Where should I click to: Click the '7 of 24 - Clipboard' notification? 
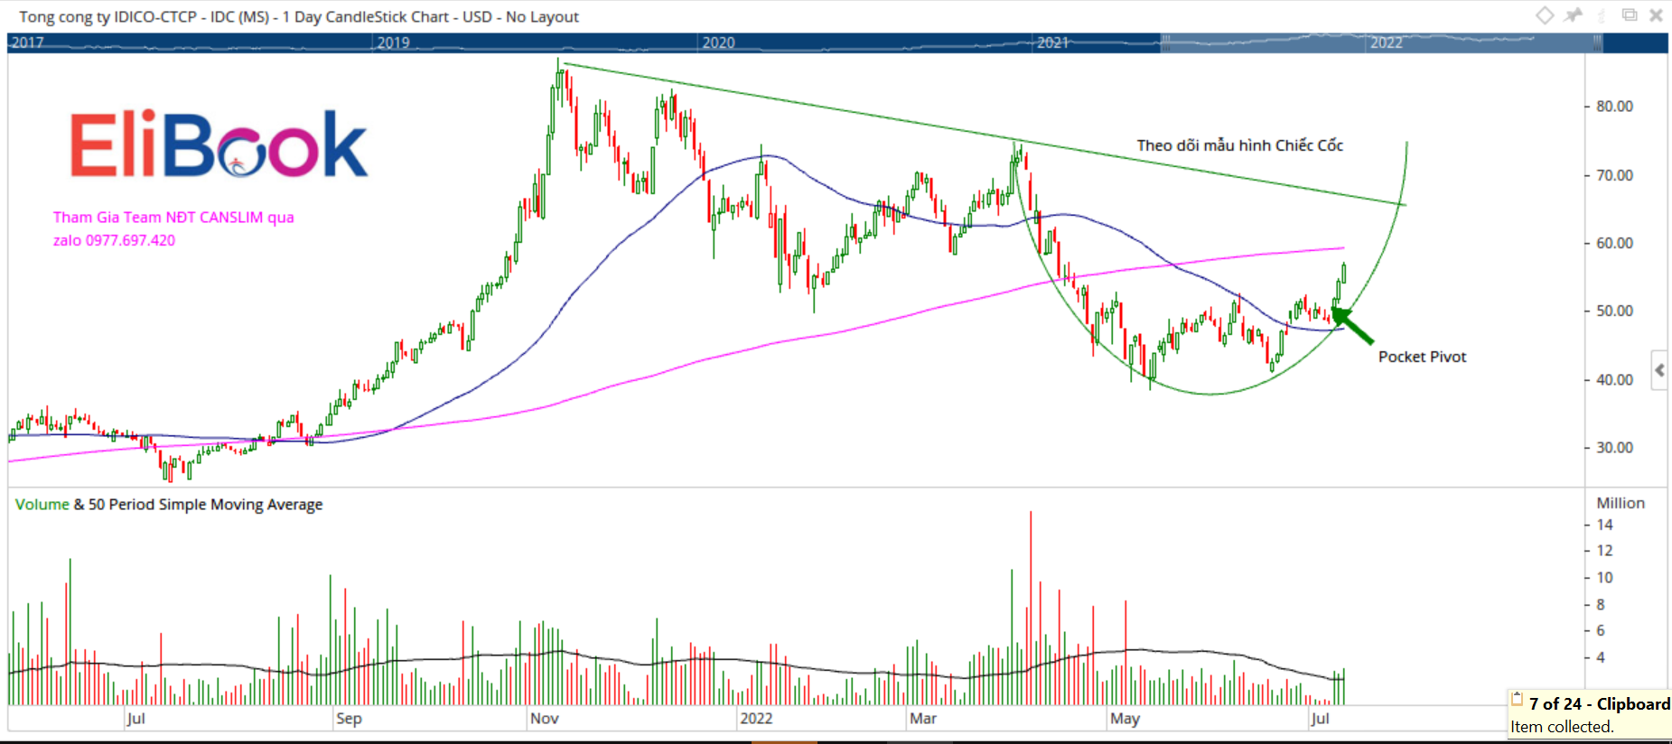click(1598, 704)
